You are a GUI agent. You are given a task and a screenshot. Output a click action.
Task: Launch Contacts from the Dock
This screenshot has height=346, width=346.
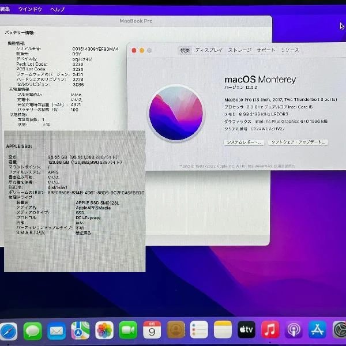176,330
